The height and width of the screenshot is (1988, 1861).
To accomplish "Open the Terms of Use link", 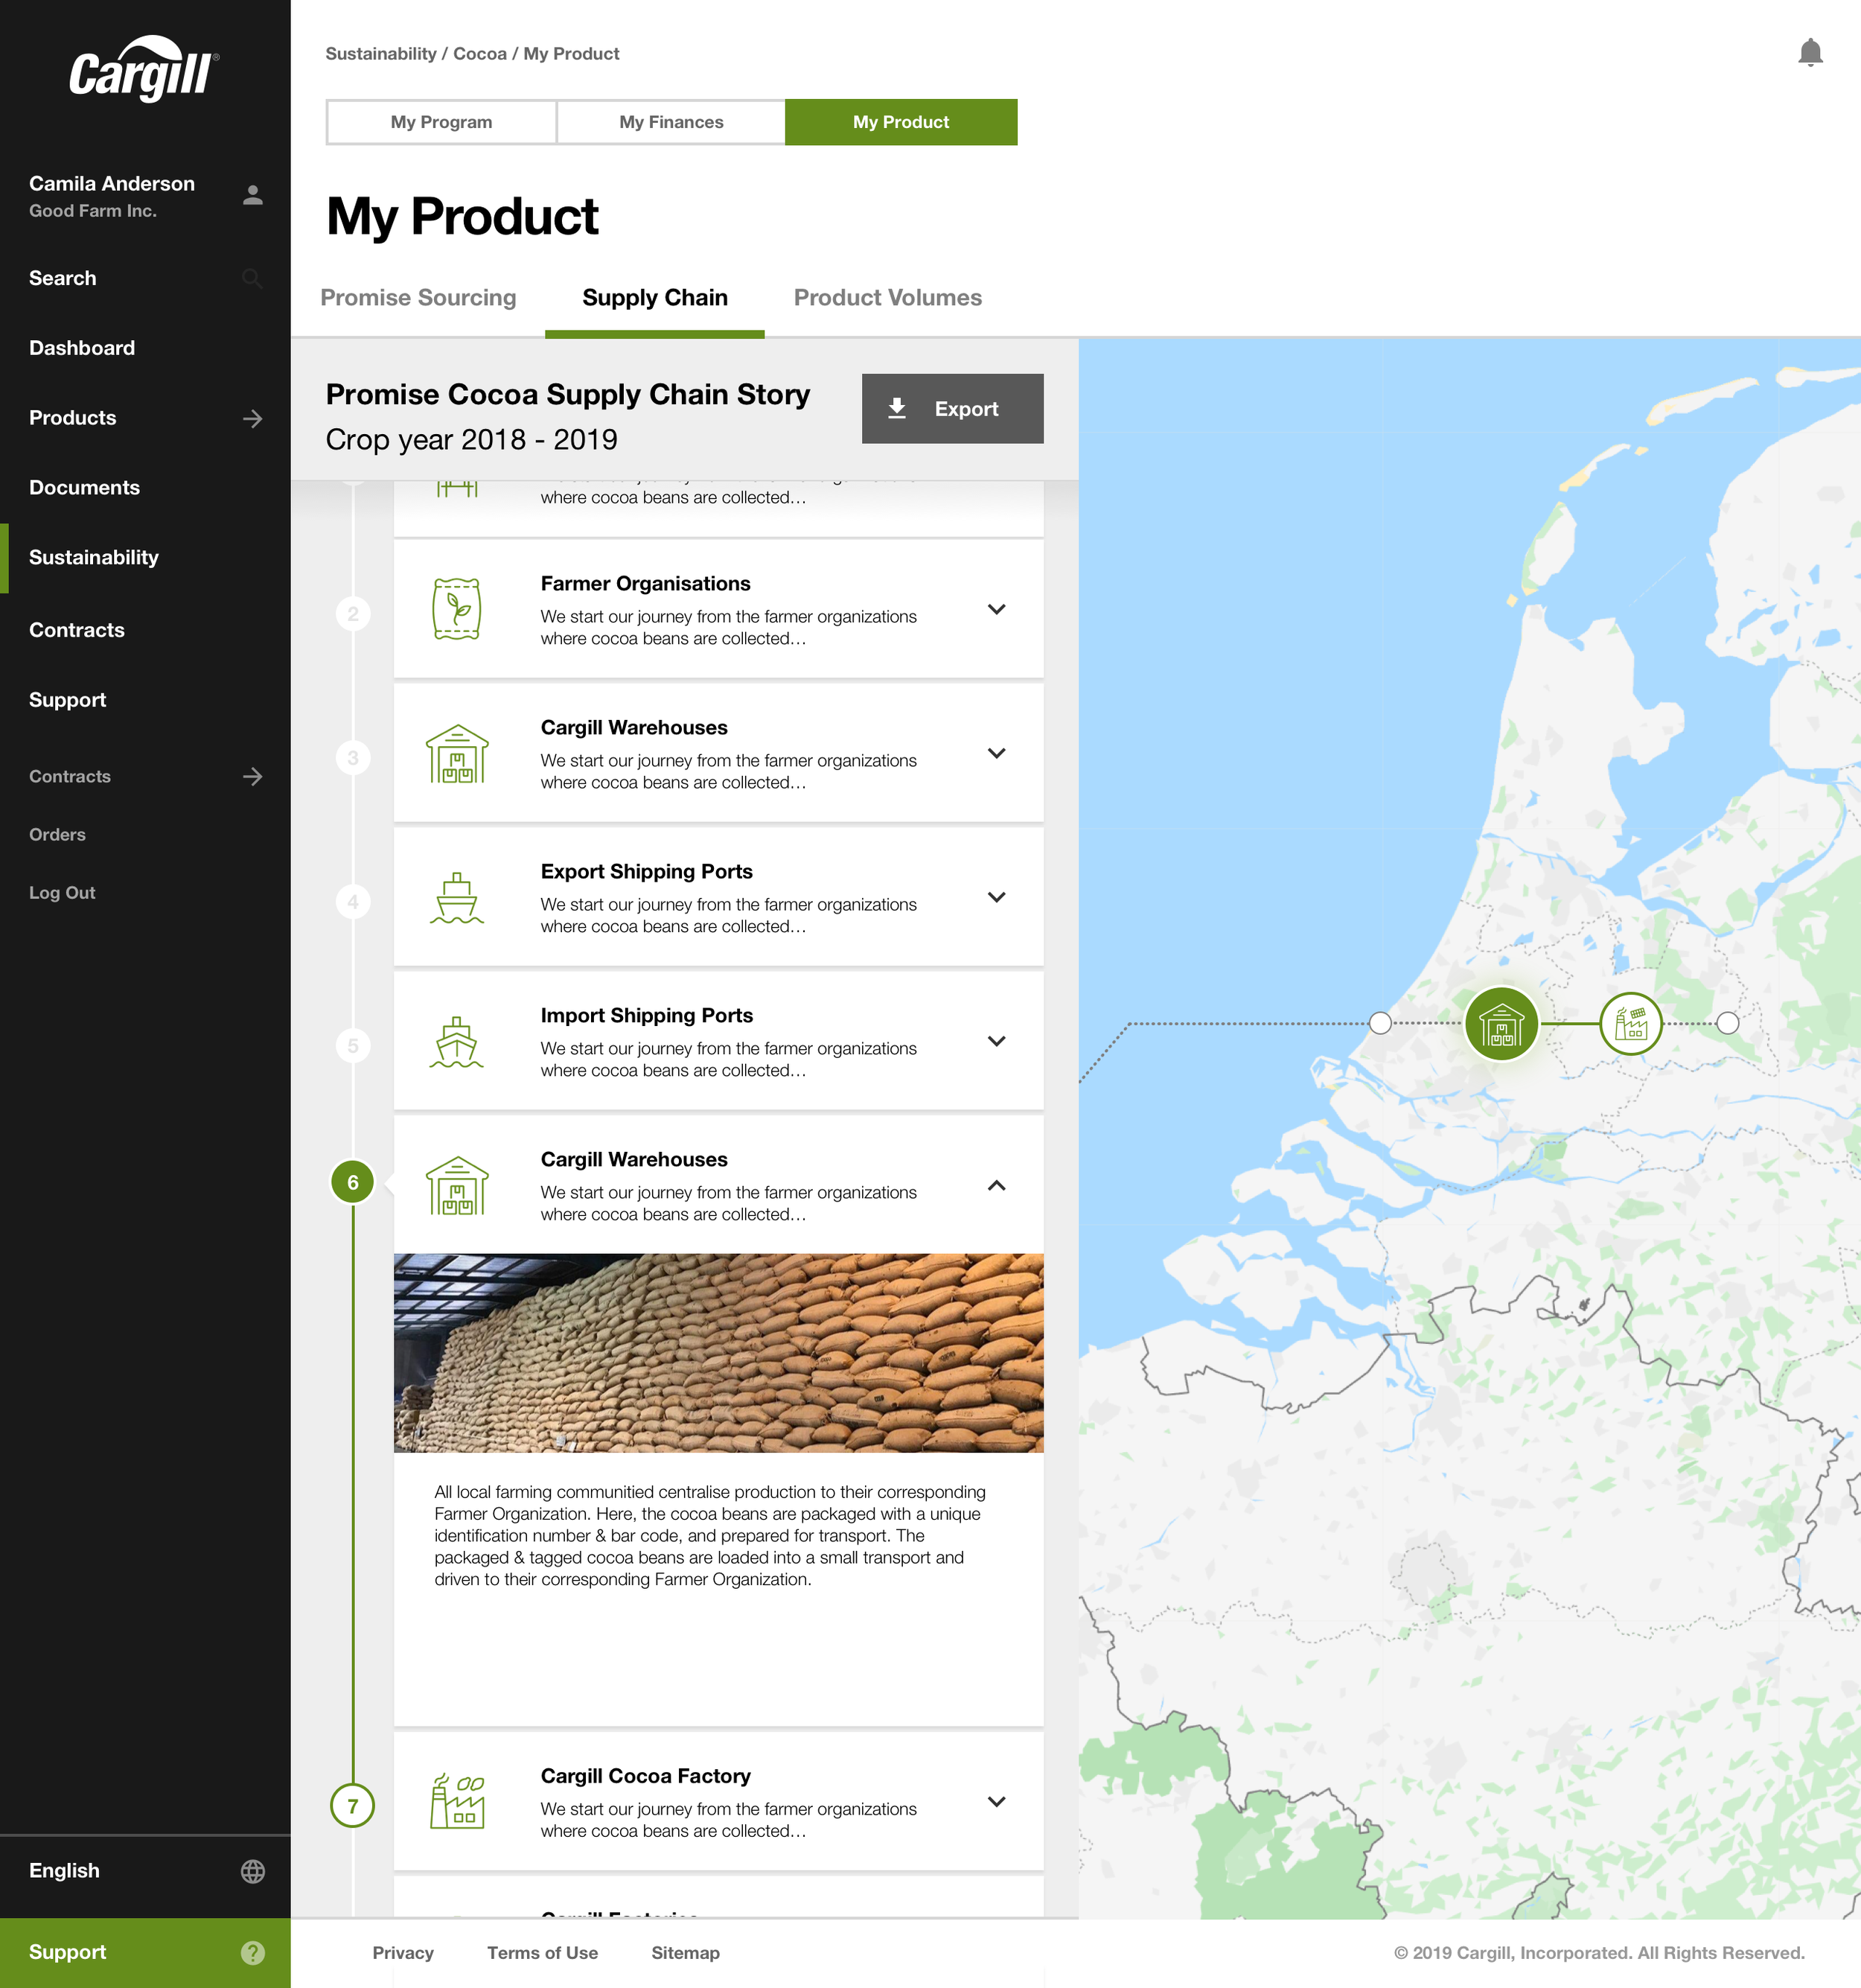I will [543, 1953].
